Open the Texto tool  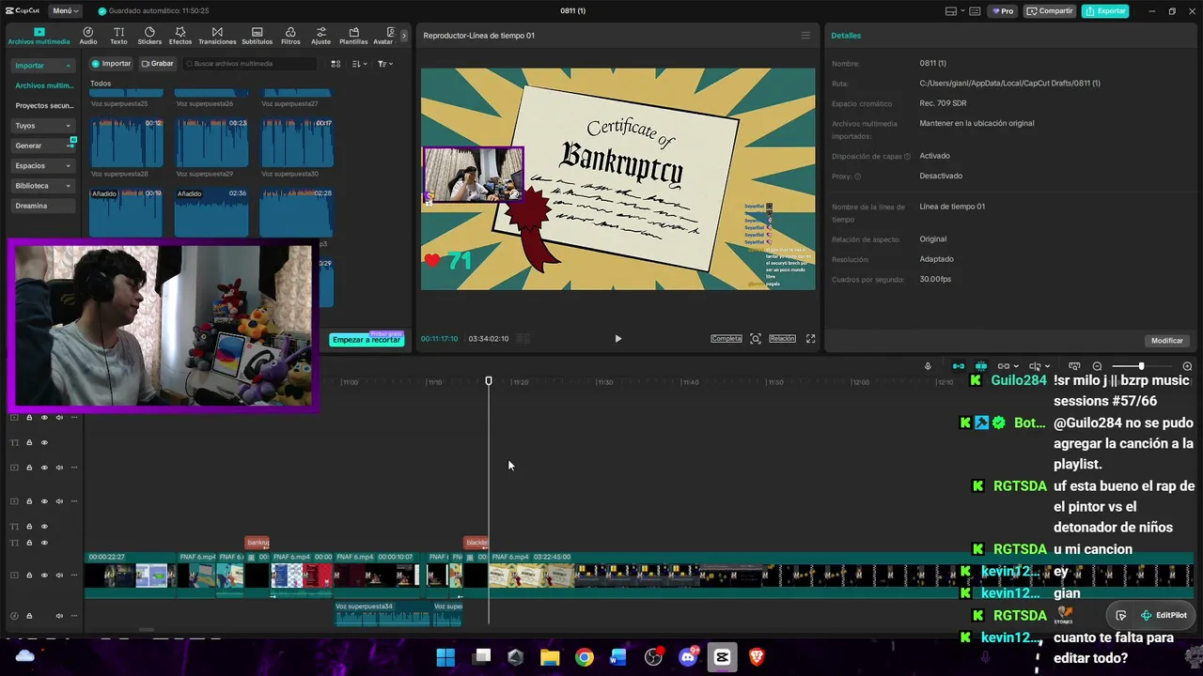[118, 36]
